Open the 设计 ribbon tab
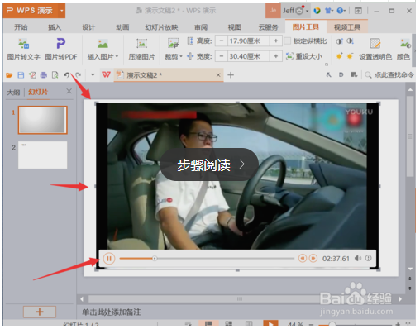420x329 pixels. click(88, 27)
